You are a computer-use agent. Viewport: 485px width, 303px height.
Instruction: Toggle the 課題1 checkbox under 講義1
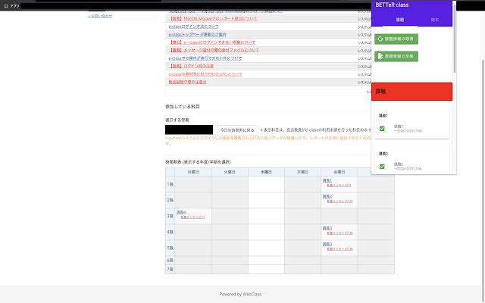click(x=382, y=129)
